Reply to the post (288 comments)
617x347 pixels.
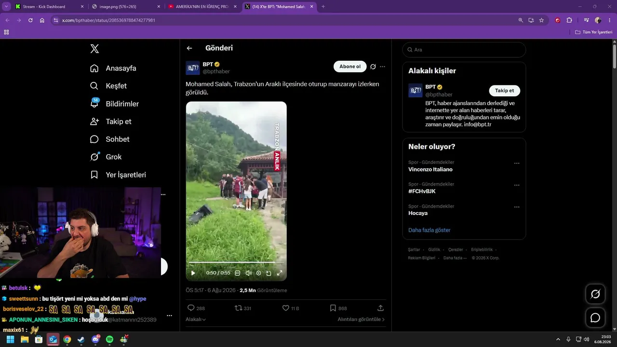pos(196,308)
